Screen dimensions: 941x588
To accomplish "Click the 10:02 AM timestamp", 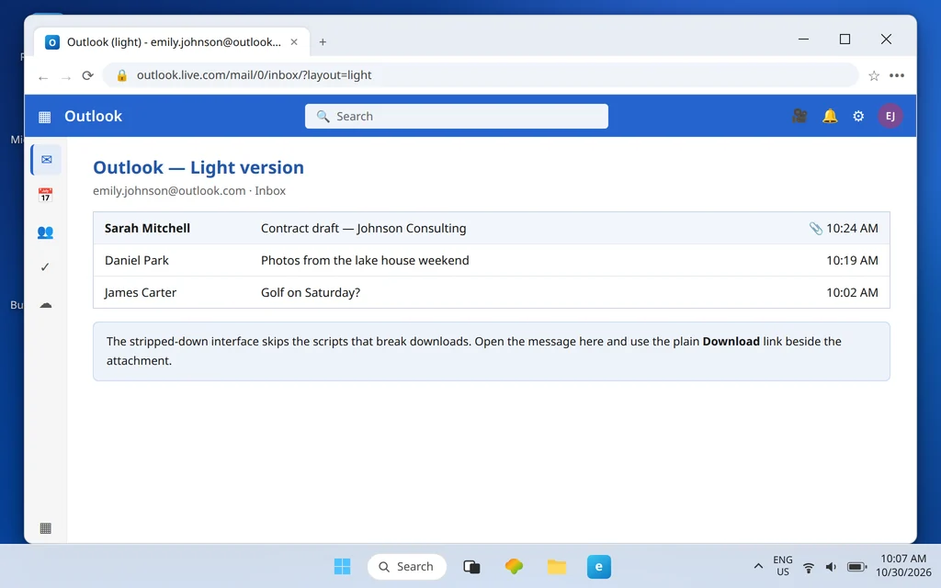I will coord(852,292).
